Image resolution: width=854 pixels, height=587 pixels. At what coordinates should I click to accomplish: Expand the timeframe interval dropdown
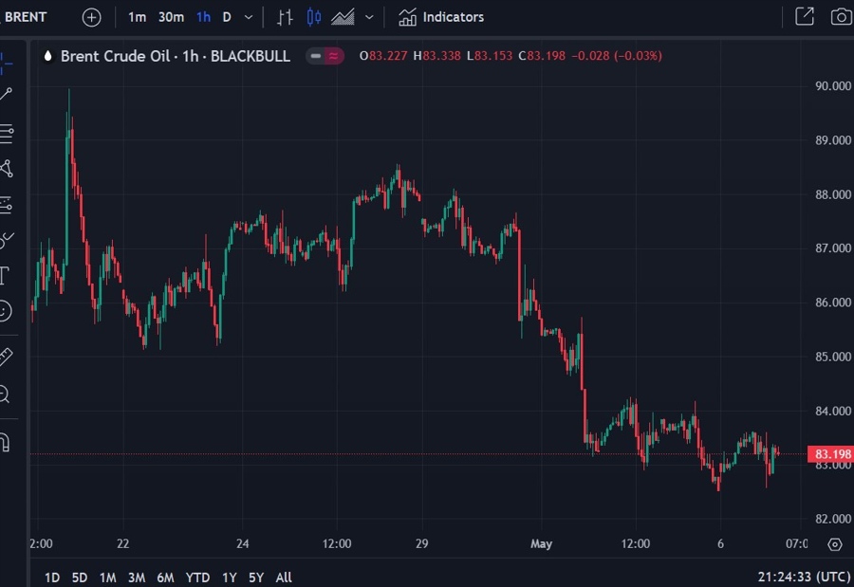tap(249, 17)
